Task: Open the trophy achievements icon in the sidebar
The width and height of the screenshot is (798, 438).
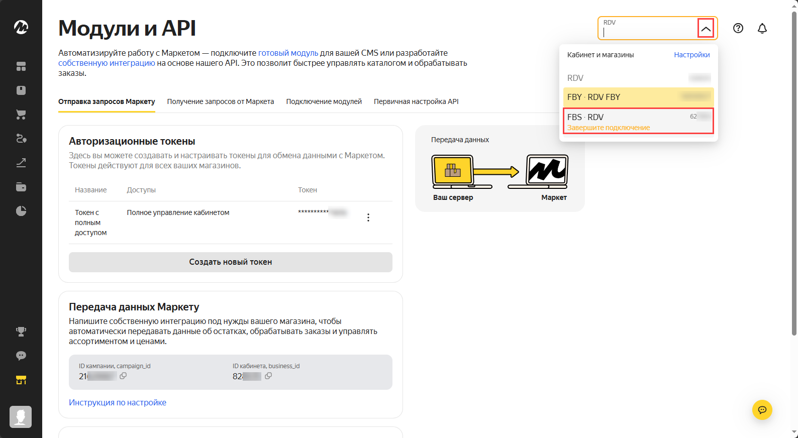Action: point(21,332)
